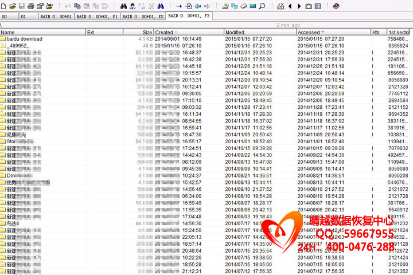Click the Go To Offset arrow icon
The width and height of the screenshot is (413, 275).
[x=179, y=6]
